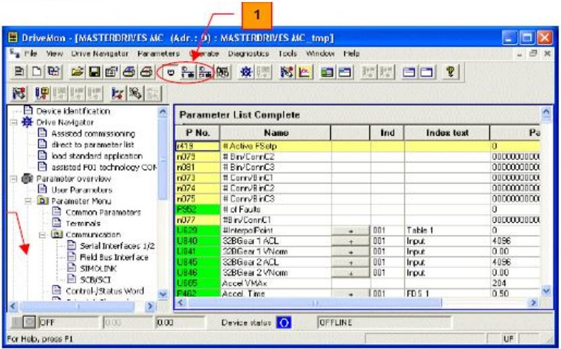Select Serial Interfaces 1/2 tree item
The width and height of the screenshot is (561, 349).
pos(117,246)
